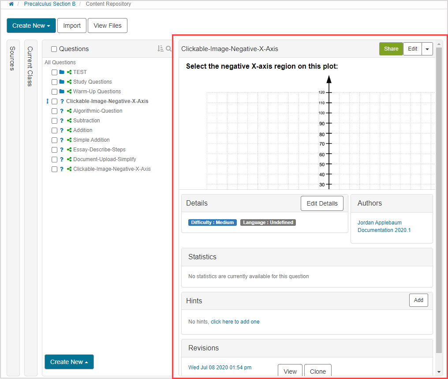Click the search magnifier in Questions header

tap(168, 49)
